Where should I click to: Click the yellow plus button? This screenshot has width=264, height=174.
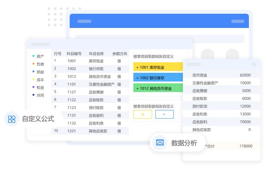click(143, 114)
